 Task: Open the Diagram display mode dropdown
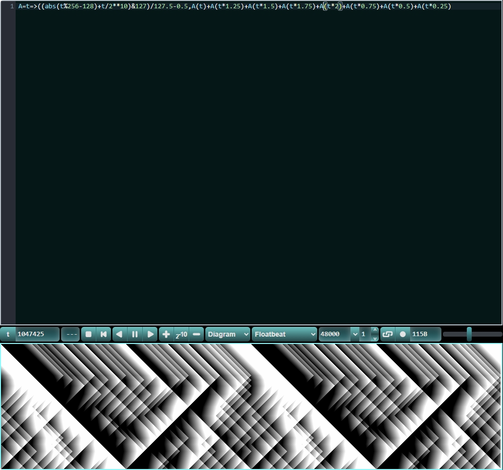pos(227,334)
